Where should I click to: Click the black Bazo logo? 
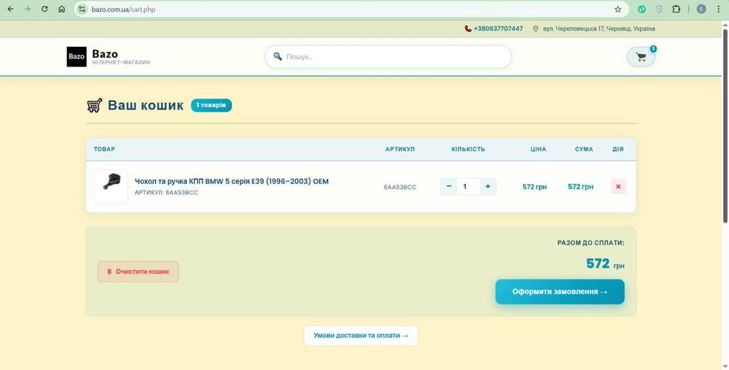click(77, 57)
